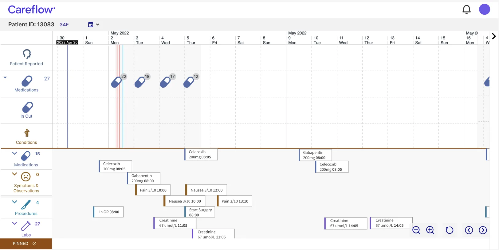Zoom out the timeline
The height and width of the screenshot is (250, 499).
click(x=416, y=230)
